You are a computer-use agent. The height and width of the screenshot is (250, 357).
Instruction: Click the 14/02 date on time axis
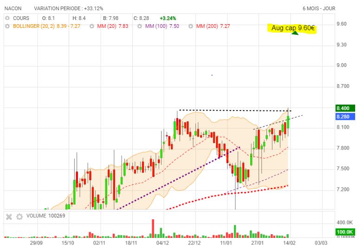(x=289, y=243)
